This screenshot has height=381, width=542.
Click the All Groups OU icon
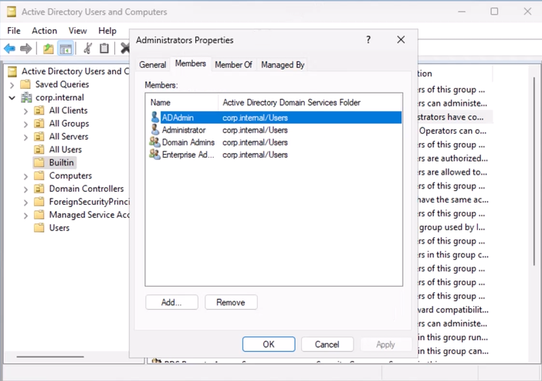point(39,124)
